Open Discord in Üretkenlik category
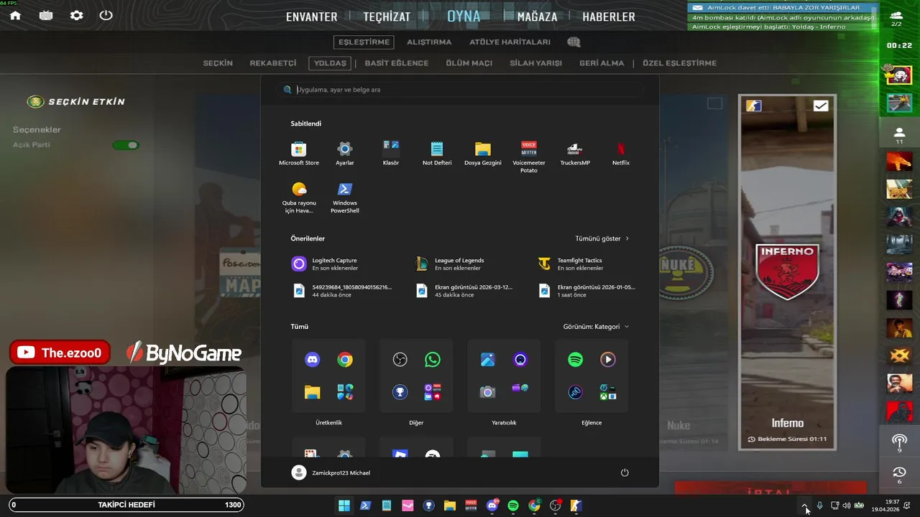Viewport: 920px width, 517px height. click(312, 360)
